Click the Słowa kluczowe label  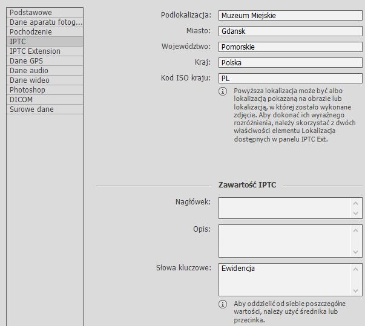pyautogui.click(x=183, y=268)
